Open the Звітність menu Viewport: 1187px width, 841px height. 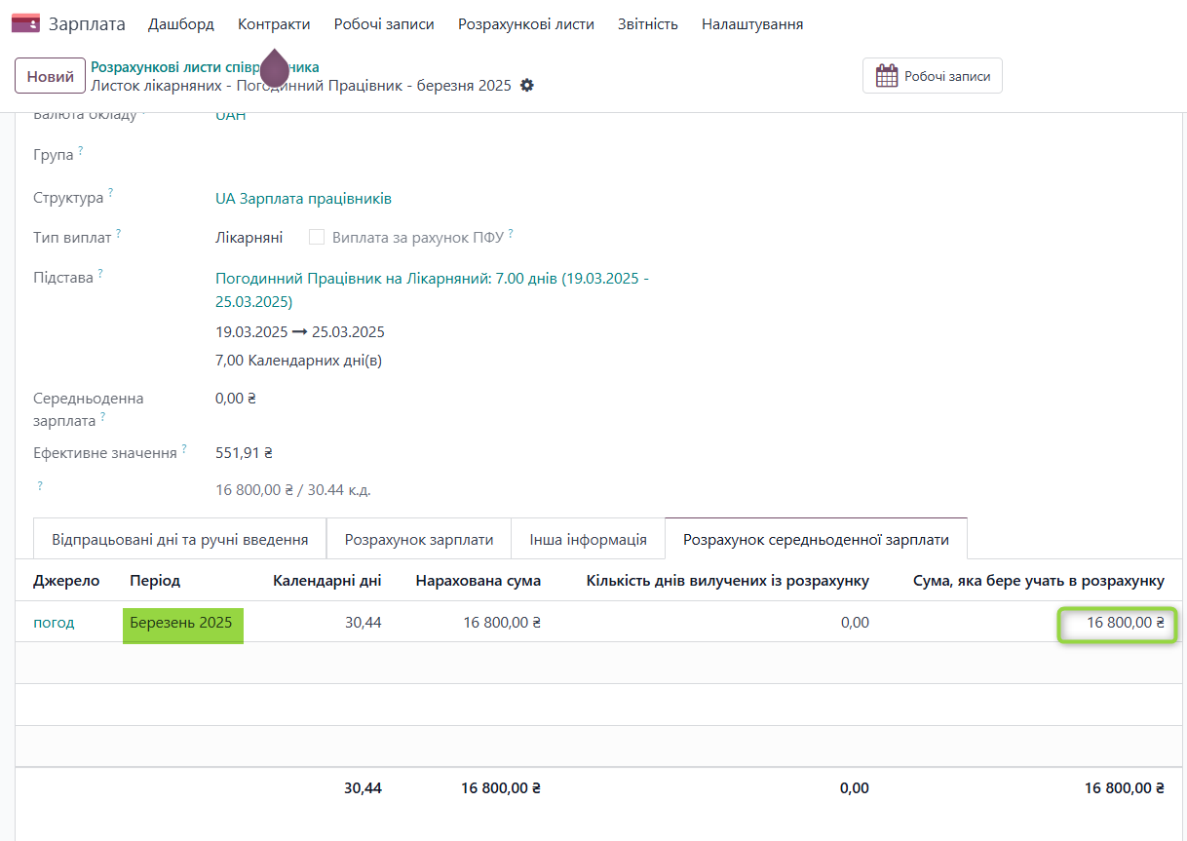click(647, 24)
